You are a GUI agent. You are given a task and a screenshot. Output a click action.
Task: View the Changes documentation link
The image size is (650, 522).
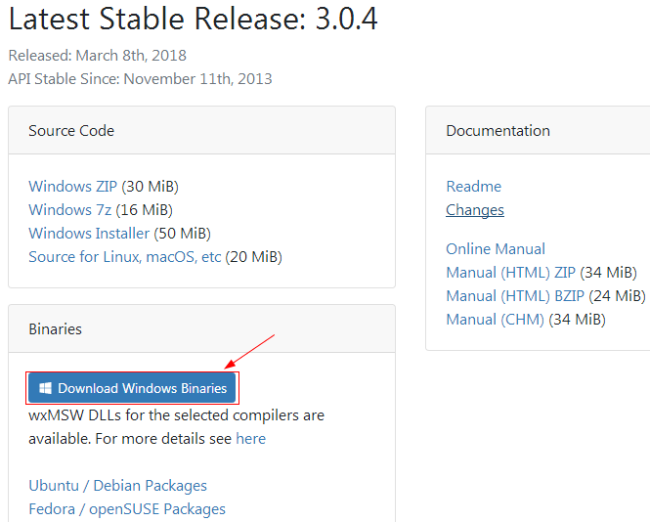475,210
